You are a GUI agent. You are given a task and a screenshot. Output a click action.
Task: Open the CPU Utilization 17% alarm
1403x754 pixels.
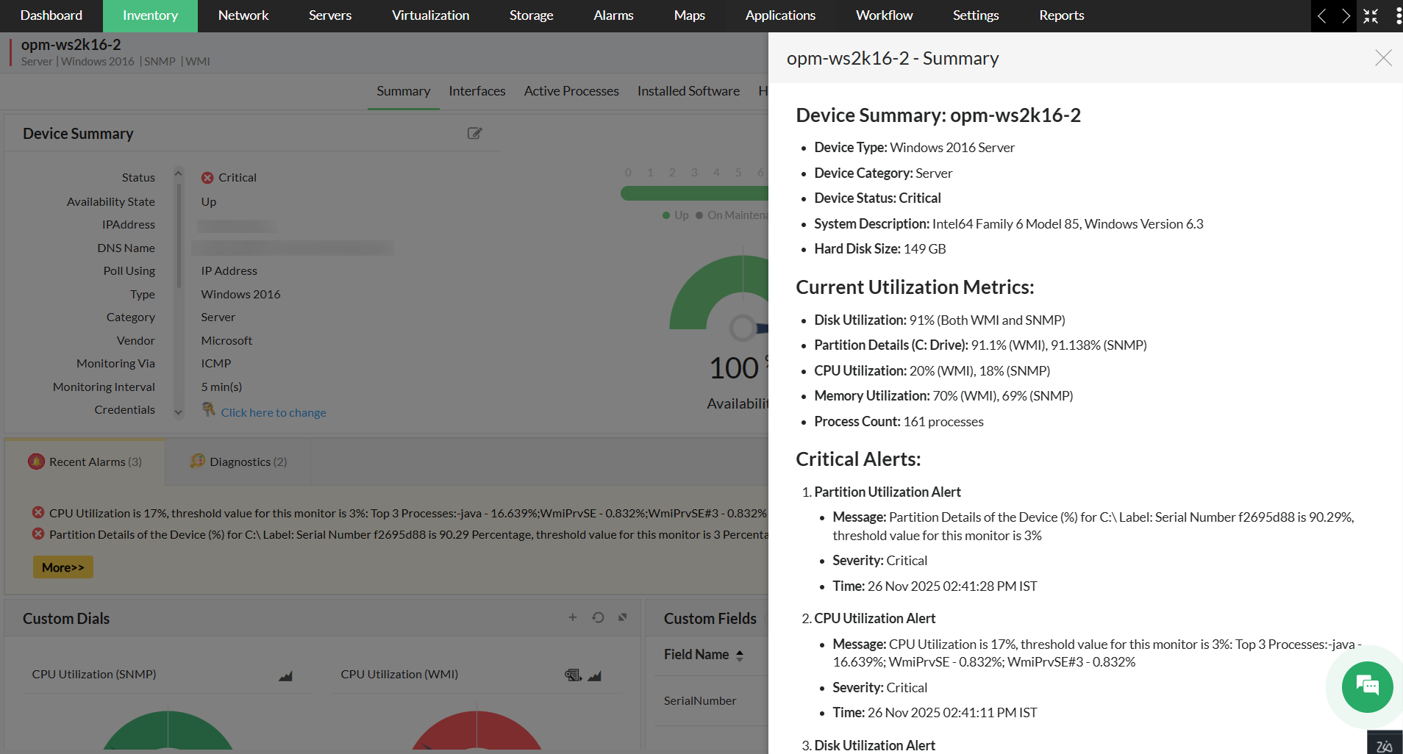(x=408, y=513)
